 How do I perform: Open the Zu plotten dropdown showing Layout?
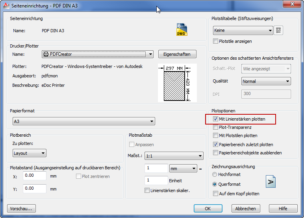(x=29, y=153)
